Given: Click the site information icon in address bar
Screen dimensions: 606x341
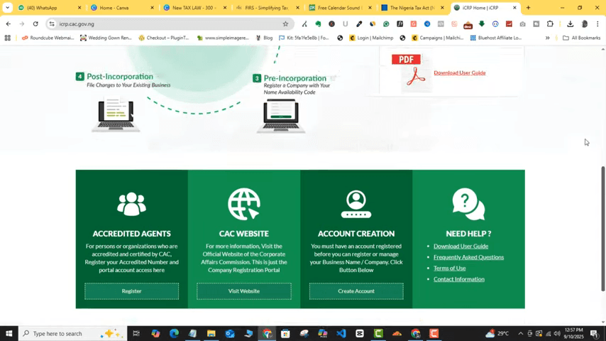Looking at the screenshot, I should (52, 24).
